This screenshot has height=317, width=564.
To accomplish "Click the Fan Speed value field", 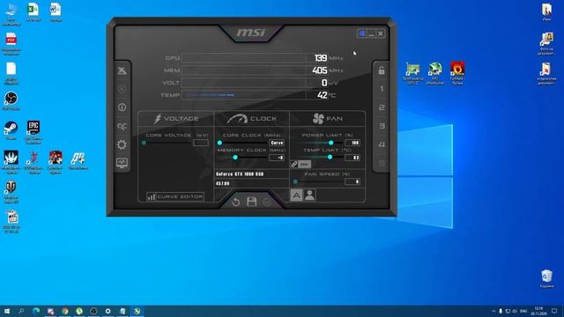I will point(352,181).
